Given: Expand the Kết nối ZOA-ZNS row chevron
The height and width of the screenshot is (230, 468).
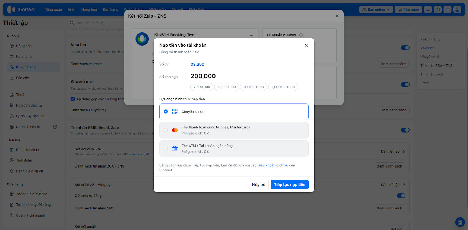Looking at the screenshot, I should pos(404,151).
